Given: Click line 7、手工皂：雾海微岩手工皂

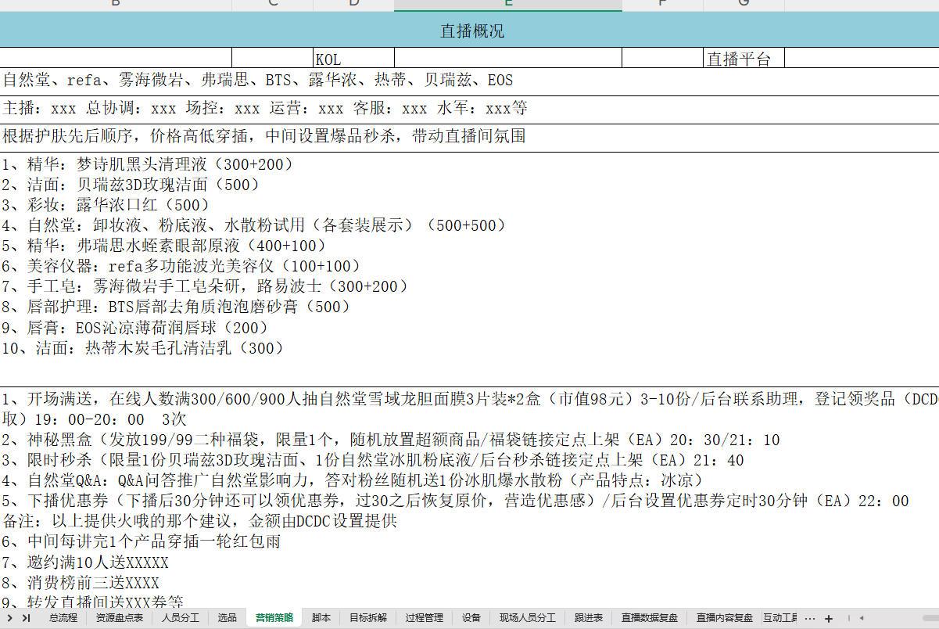Looking at the screenshot, I should click(x=206, y=286).
